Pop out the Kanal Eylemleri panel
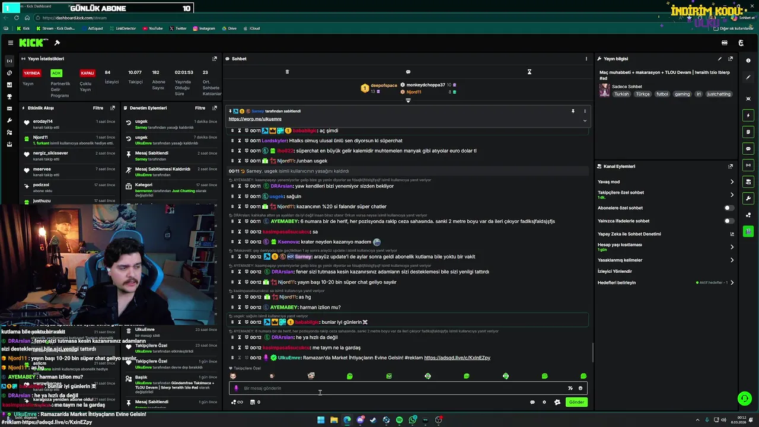The width and height of the screenshot is (759, 427). (x=731, y=167)
